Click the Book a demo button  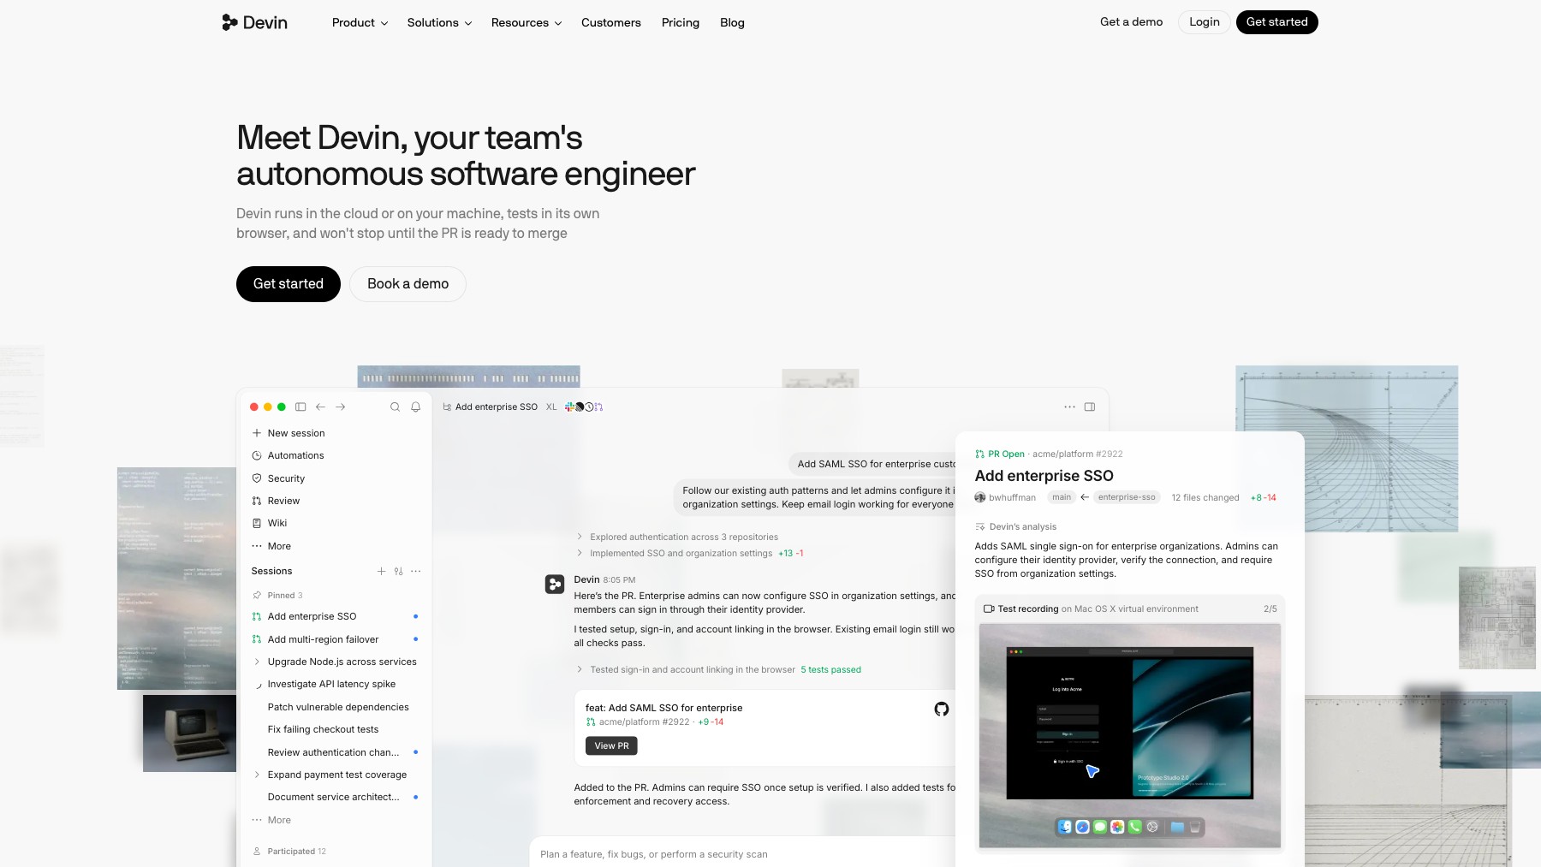pyautogui.click(x=408, y=284)
